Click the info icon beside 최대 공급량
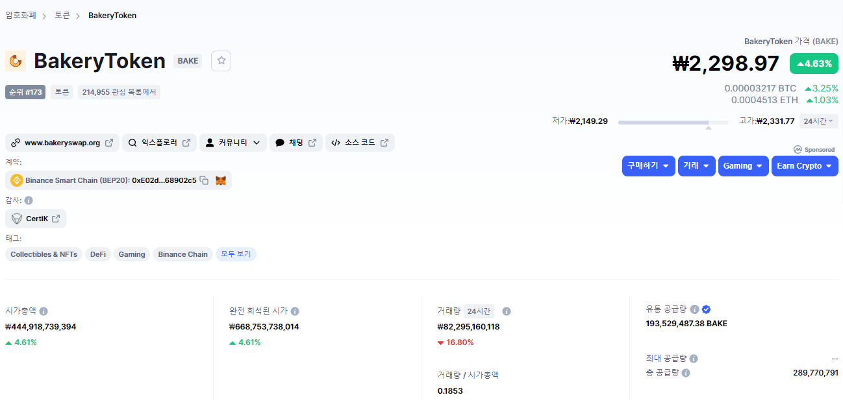Image resolution: width=843 pixels, height=406 pixels. coord(694,359)
